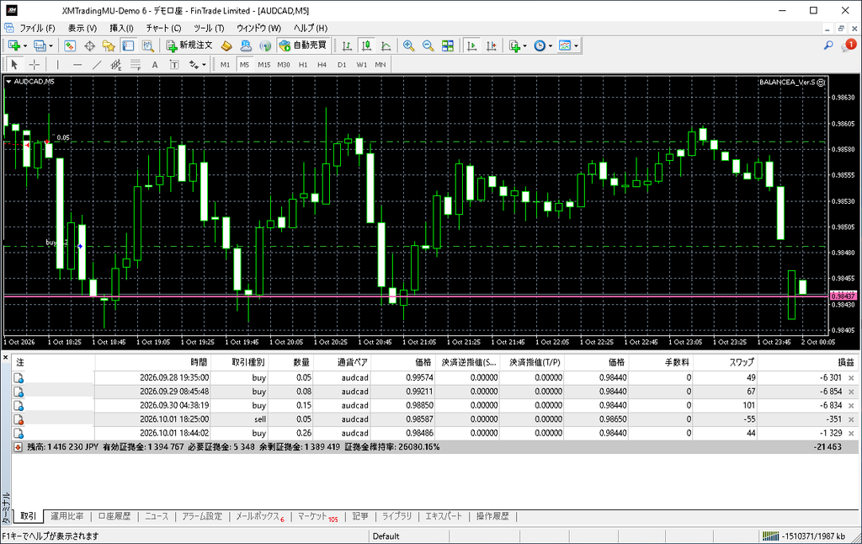Open the チャート (C) menu

(163, 28)
